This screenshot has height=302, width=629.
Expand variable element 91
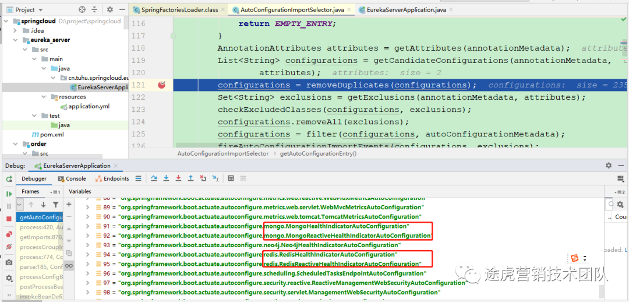[x=88, y=226]
